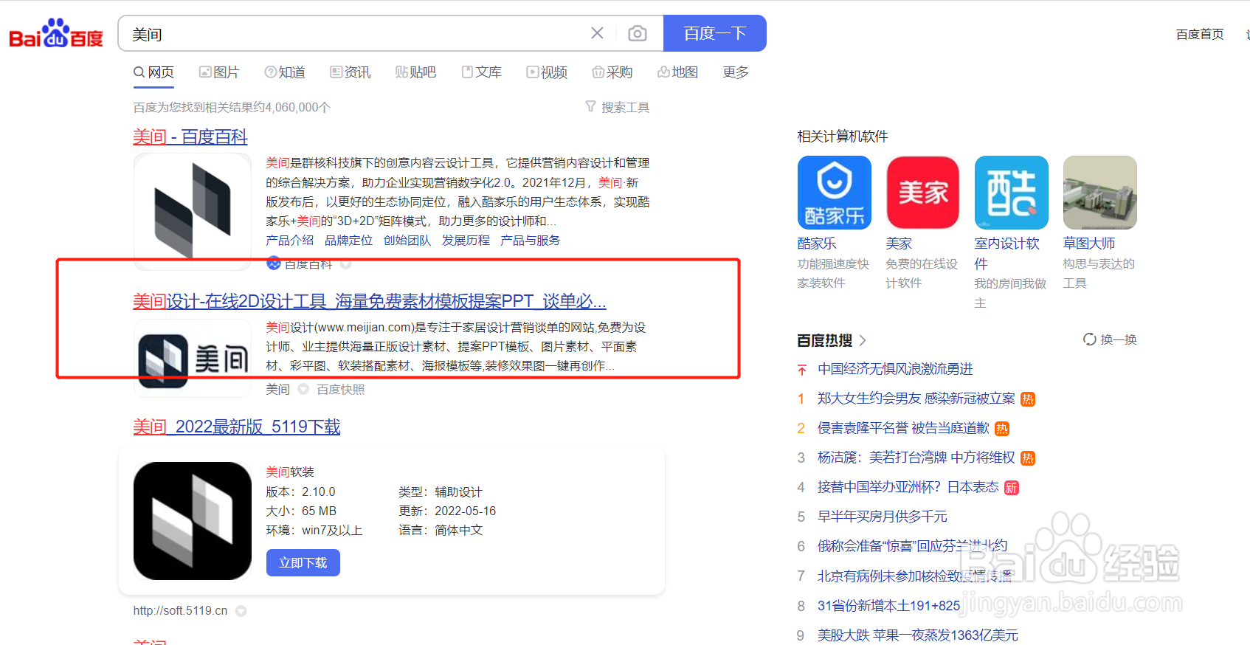Image resolution: width=1250 pixels, height=645 pixels.
Task: Click the 草图大师 thumbnail
Action: click(x=1100, y=193)
